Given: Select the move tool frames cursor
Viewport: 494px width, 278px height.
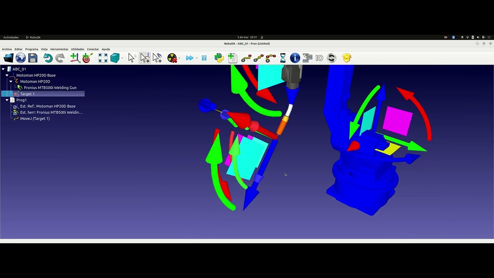Looking at the screenshot, I should pos(157,58).
